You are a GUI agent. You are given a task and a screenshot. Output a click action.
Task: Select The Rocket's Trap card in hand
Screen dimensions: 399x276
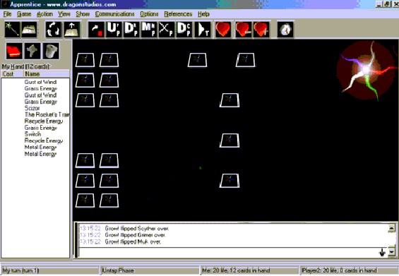[x=47, y=114]
